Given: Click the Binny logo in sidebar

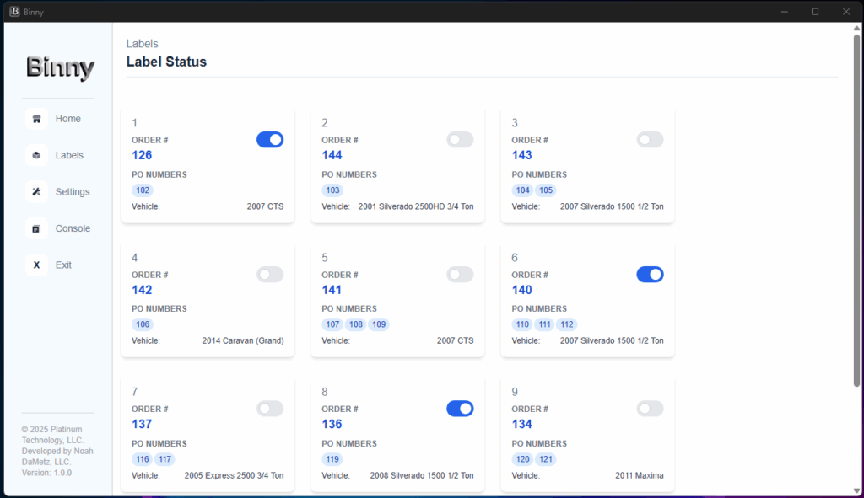Looking at the screenshot, I should click(x=60, y=68).
